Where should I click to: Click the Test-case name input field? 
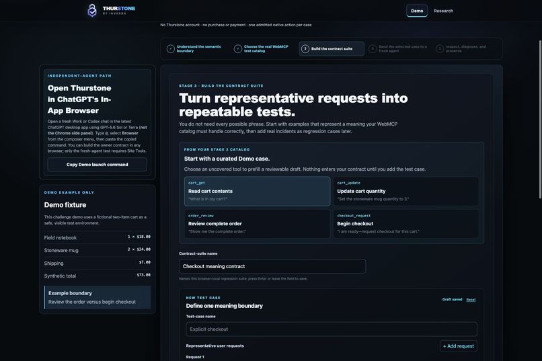332,329
